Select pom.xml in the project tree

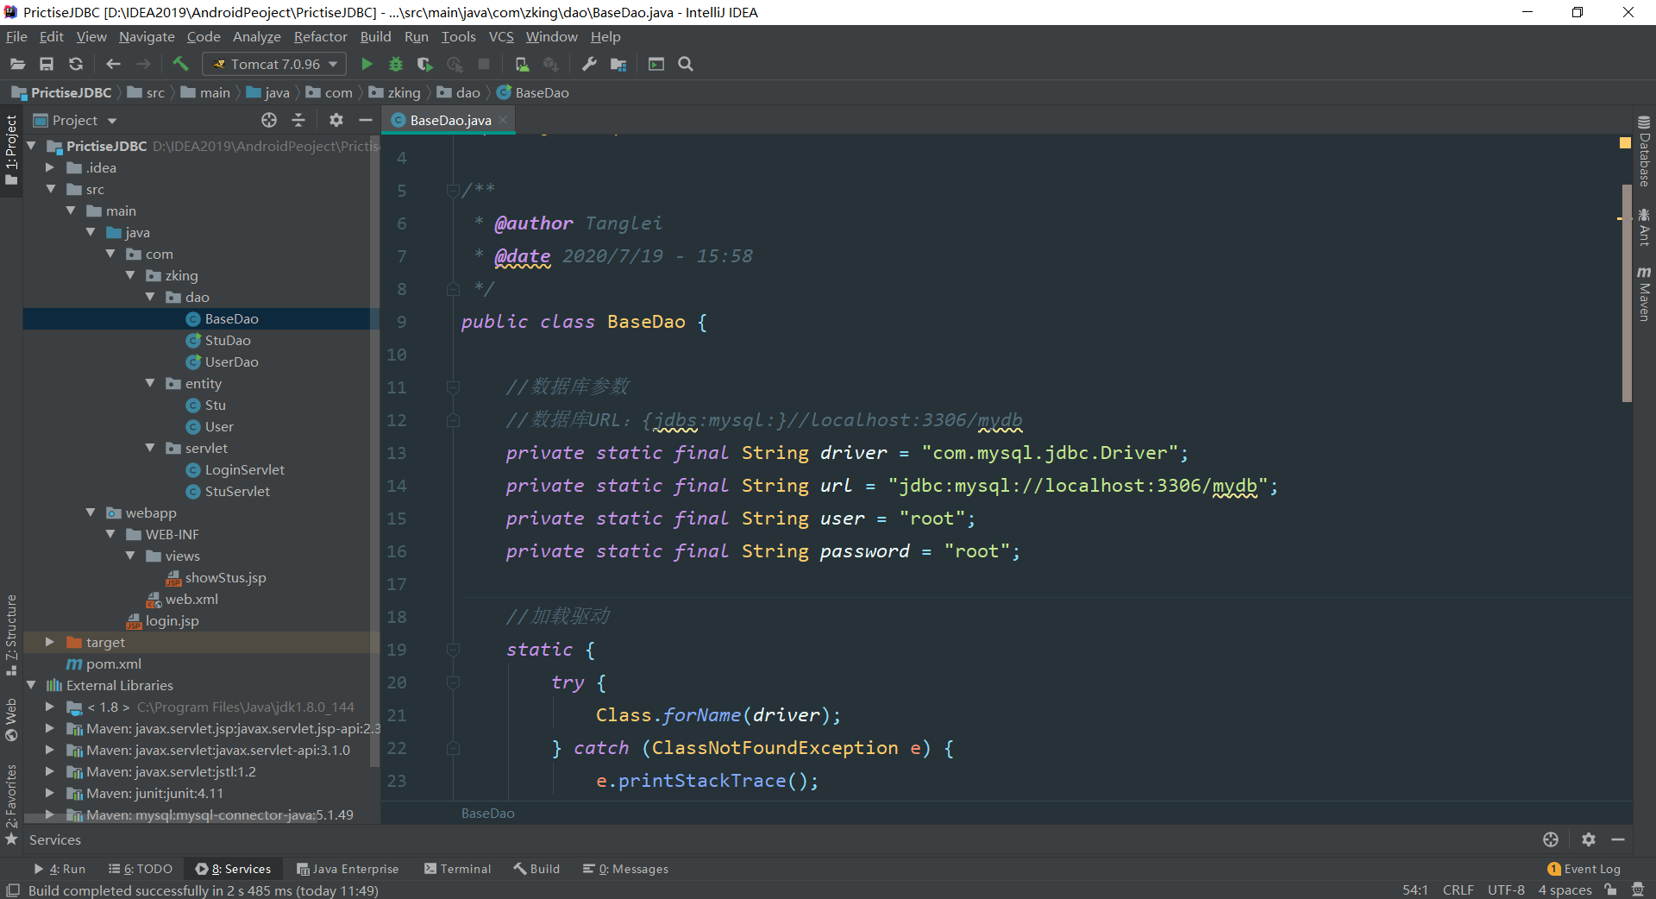pyautogui.click(x=104, y=663)
